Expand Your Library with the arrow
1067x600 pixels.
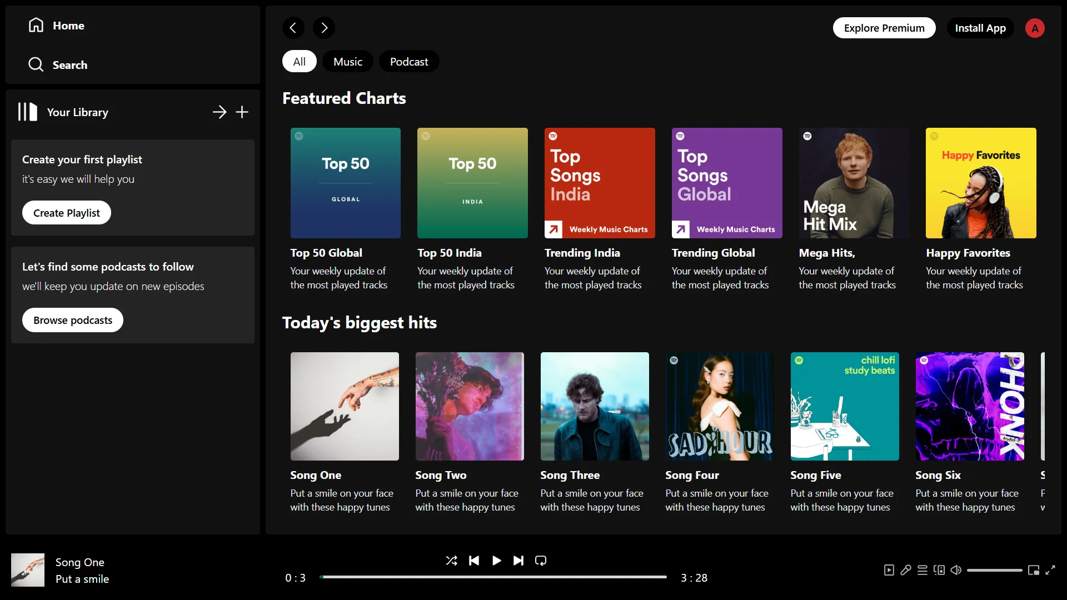tap(220, 112)
